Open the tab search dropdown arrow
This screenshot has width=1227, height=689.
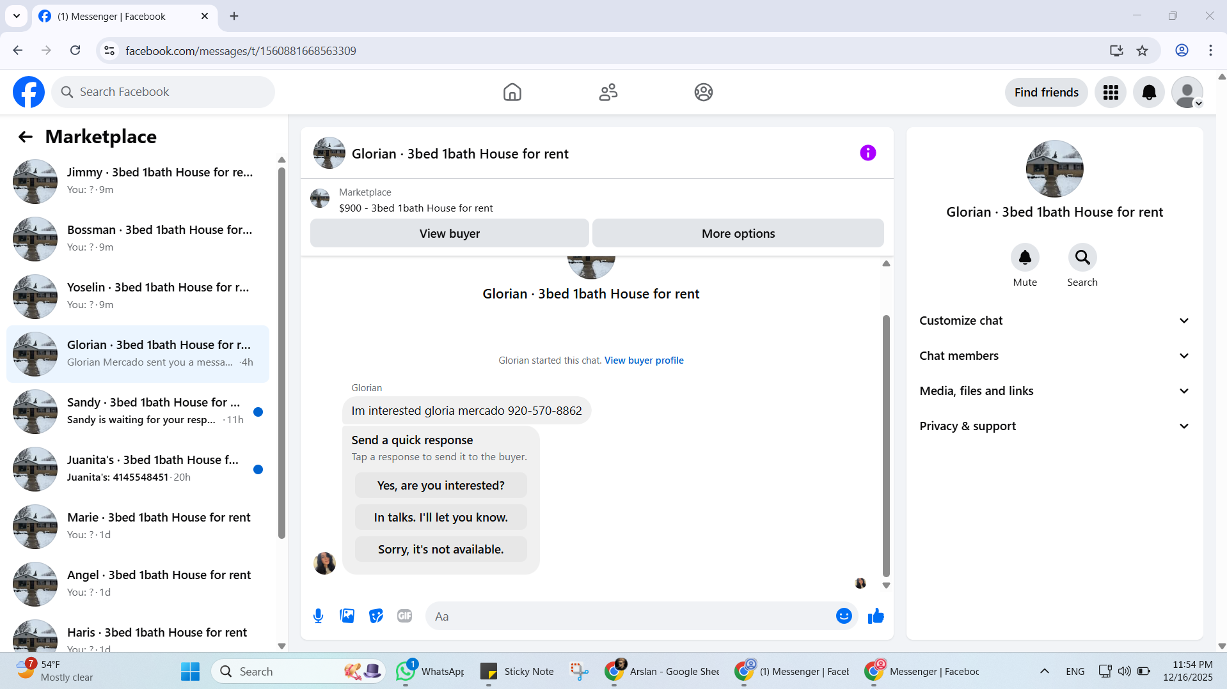[x=17, y=16]
